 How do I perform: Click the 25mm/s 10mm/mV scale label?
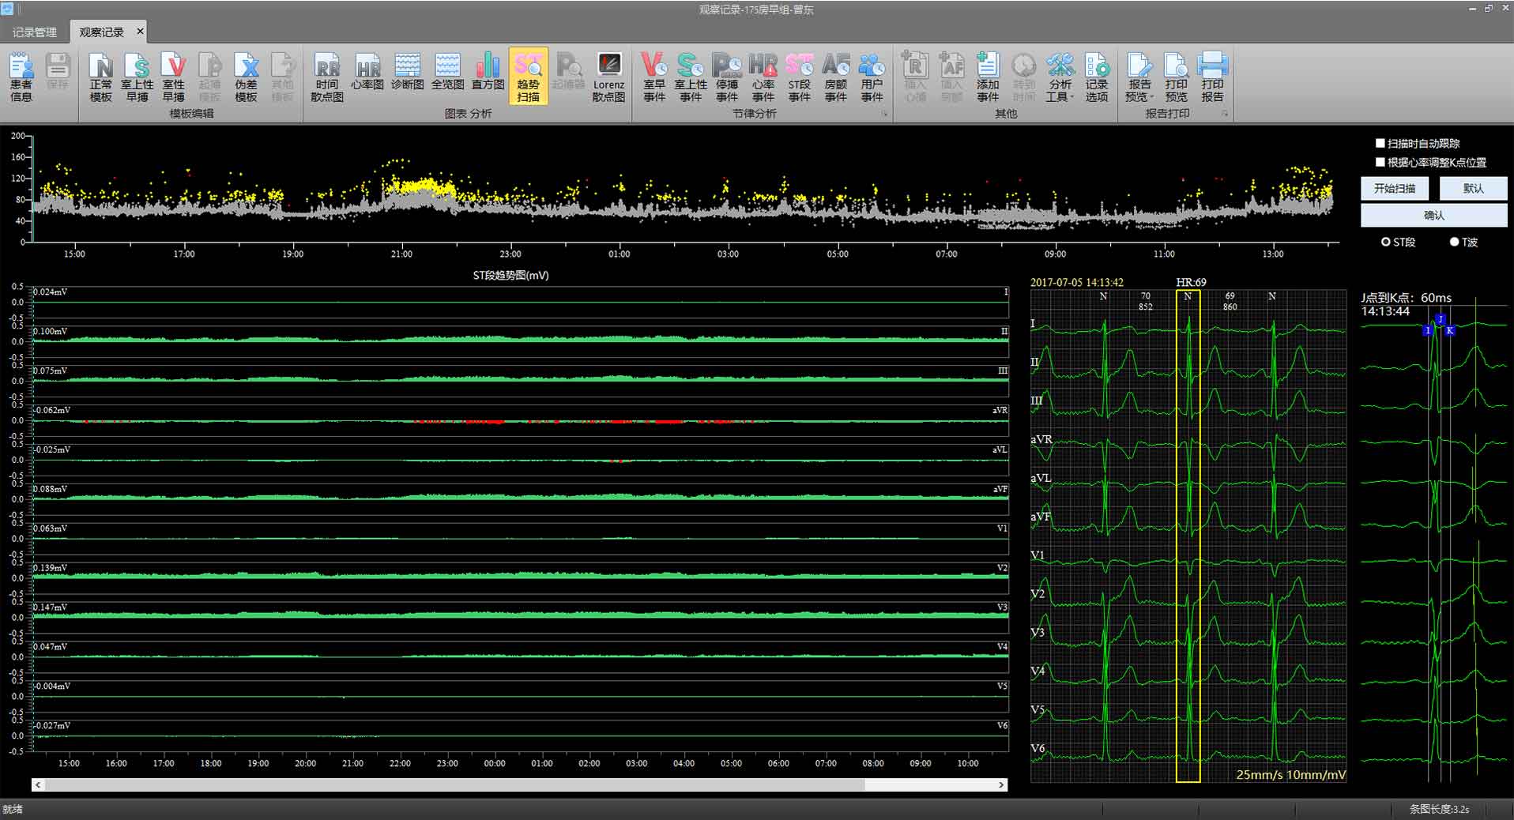1290,775
